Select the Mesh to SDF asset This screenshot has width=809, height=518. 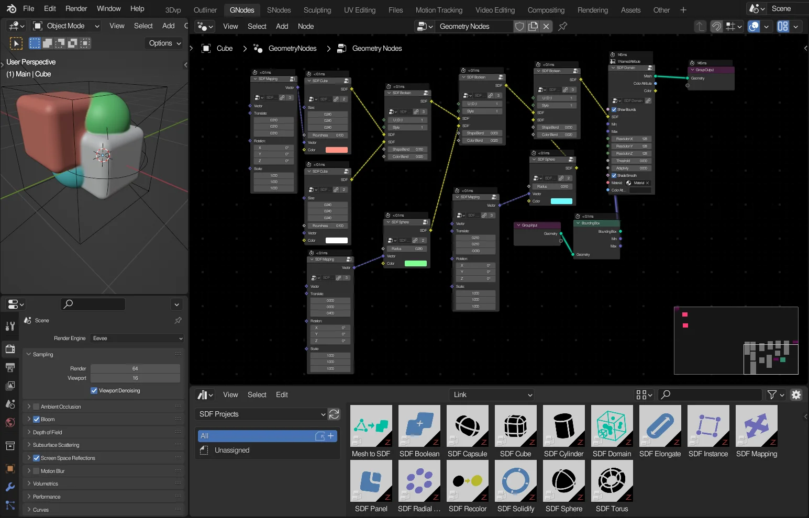point(371,426)
